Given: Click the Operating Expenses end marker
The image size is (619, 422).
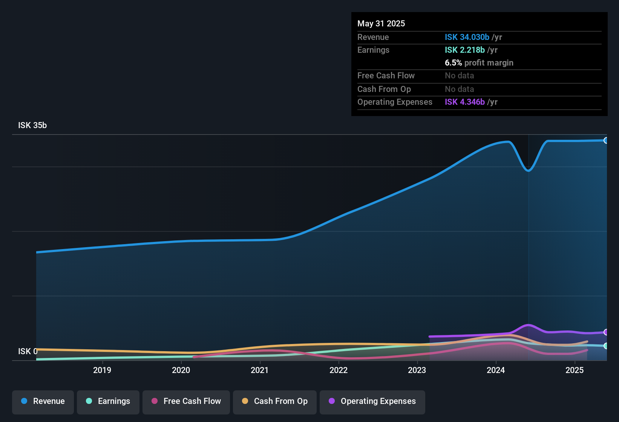Looking at the screenshot, I should (606, 332).
